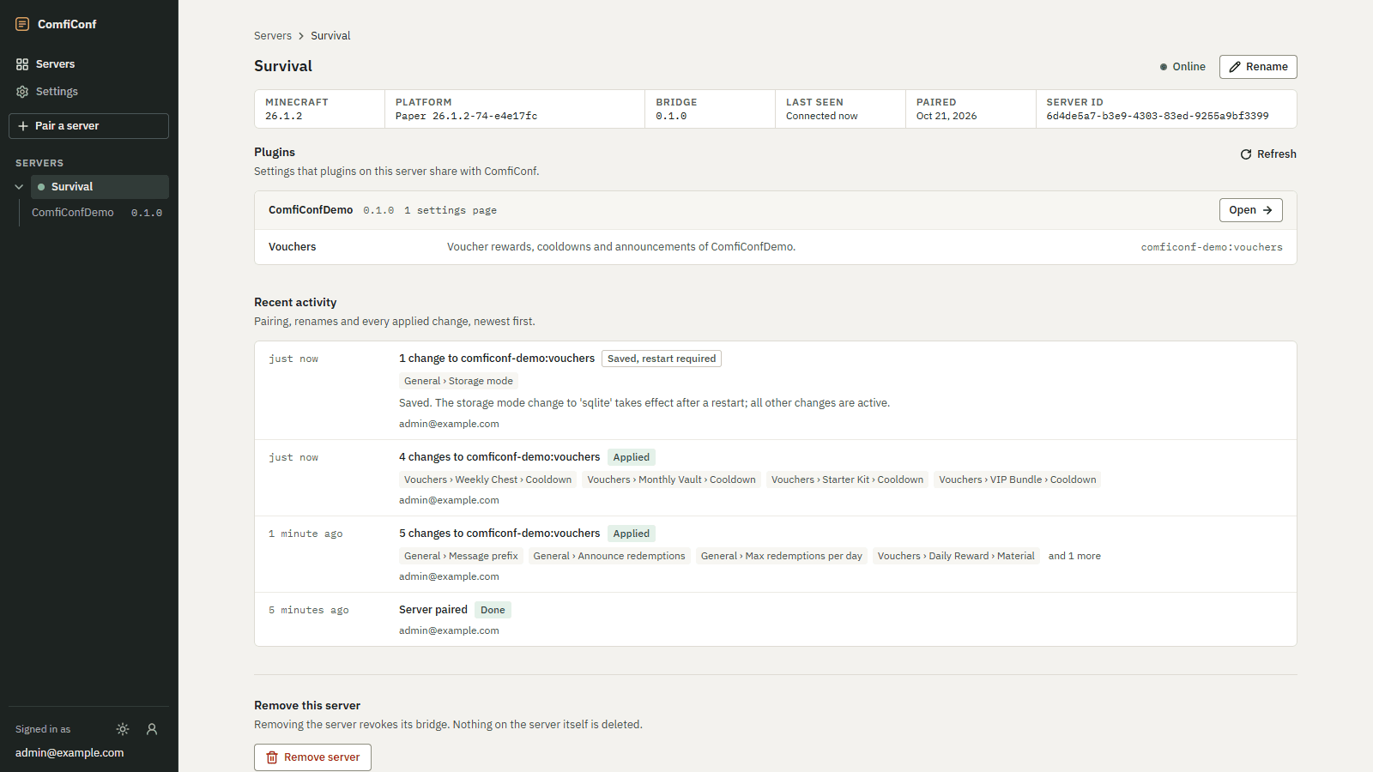
Task: Click Applied badge on 5 changes entry
Action: tap(632, 534)
